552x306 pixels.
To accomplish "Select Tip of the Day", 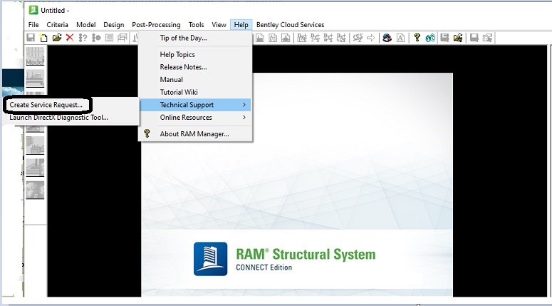I will click(195, 38).
